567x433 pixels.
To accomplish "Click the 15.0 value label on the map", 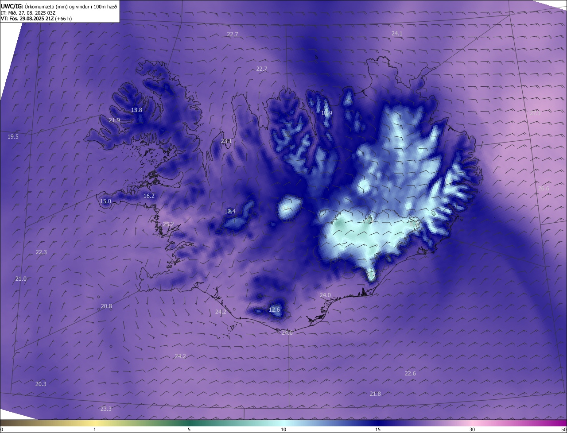I will 105,201.
